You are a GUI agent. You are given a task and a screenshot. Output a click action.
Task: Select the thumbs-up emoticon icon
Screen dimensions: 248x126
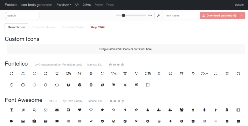coord(68,73)
